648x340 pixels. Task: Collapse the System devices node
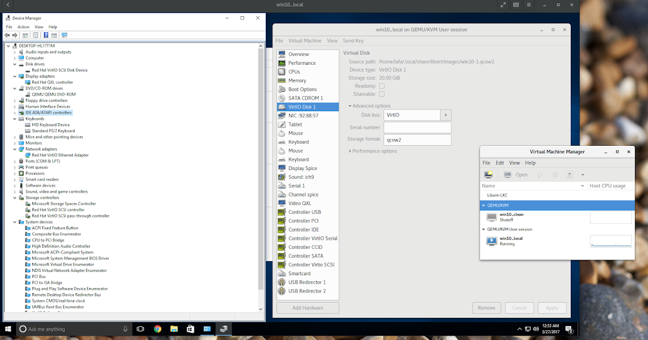coord(15,222)
